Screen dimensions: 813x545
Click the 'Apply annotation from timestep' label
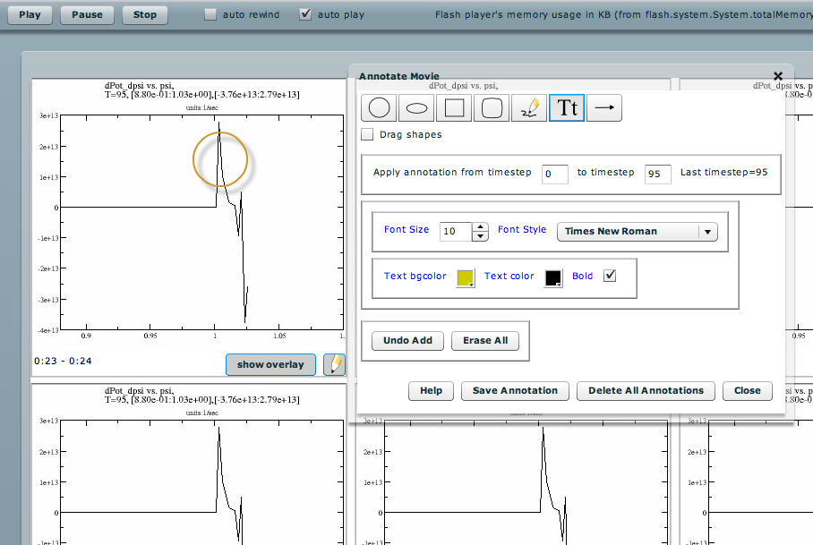pyautogui.click(x=452, y=173)
